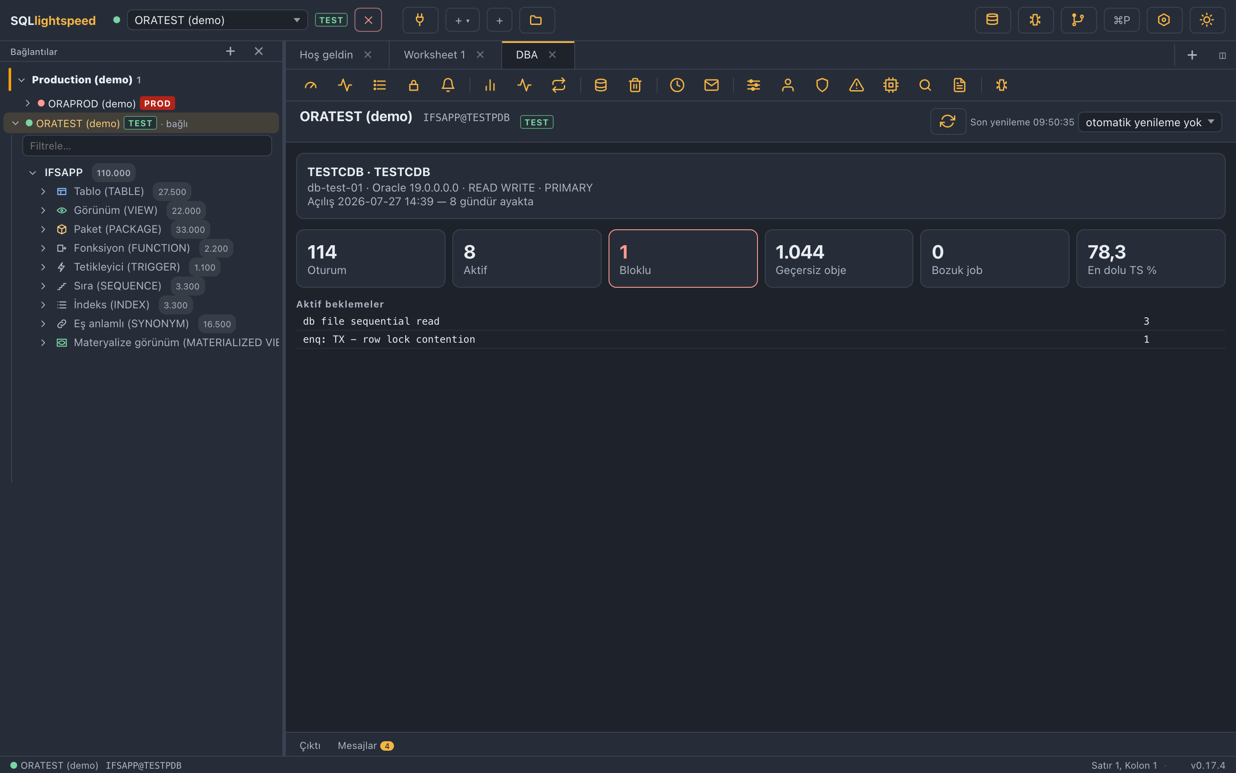Image resolution: width=1236 pixels, height=773 pixels.
Task: Click the trash can icon in DBA toolbar
Action: point(635,85)
